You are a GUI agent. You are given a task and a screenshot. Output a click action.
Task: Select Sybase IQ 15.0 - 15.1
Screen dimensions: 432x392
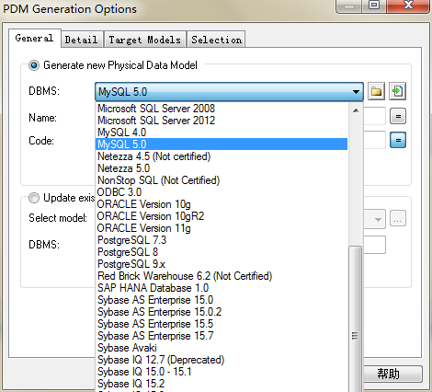222,372
